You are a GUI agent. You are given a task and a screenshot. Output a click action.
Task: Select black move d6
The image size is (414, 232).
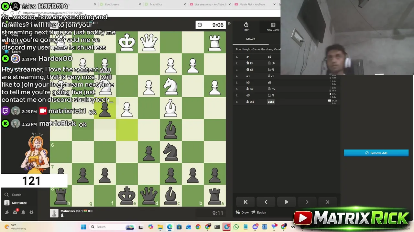coord(269,82)
